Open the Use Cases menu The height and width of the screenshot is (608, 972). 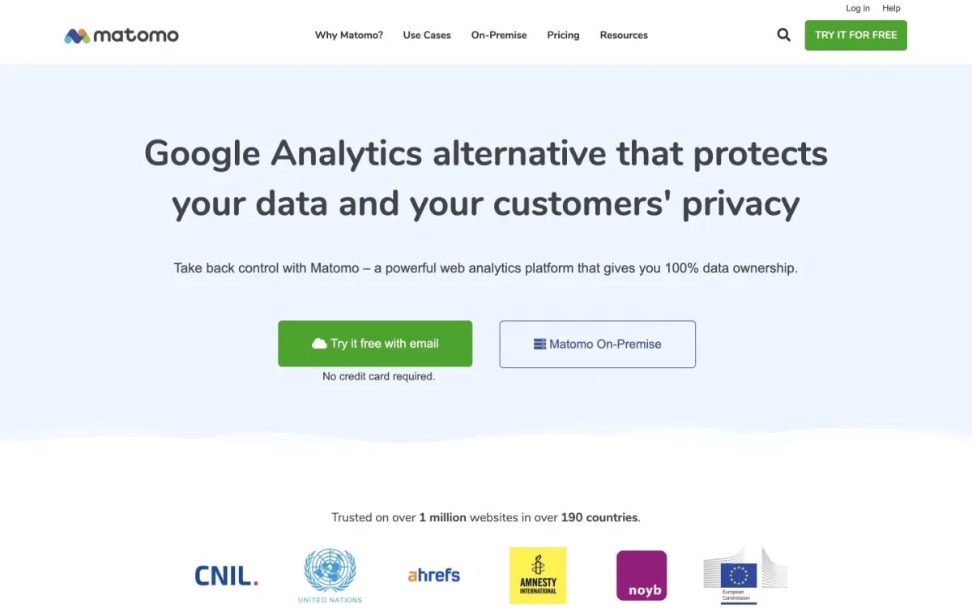click(x=427, y=35)
